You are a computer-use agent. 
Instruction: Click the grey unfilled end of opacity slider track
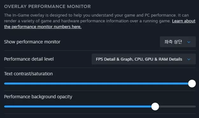pos(177,107)
